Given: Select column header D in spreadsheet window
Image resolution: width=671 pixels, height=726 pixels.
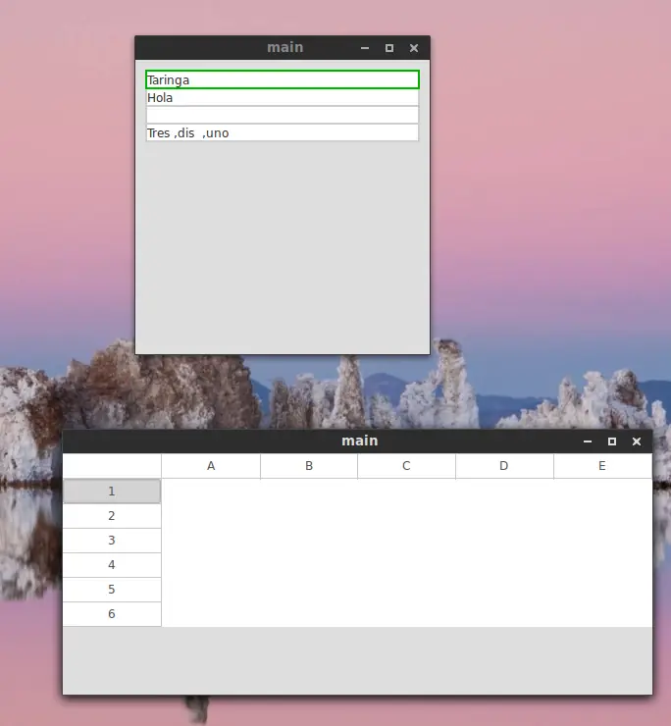Looking at the screenshot, I should tap(504, 466).
